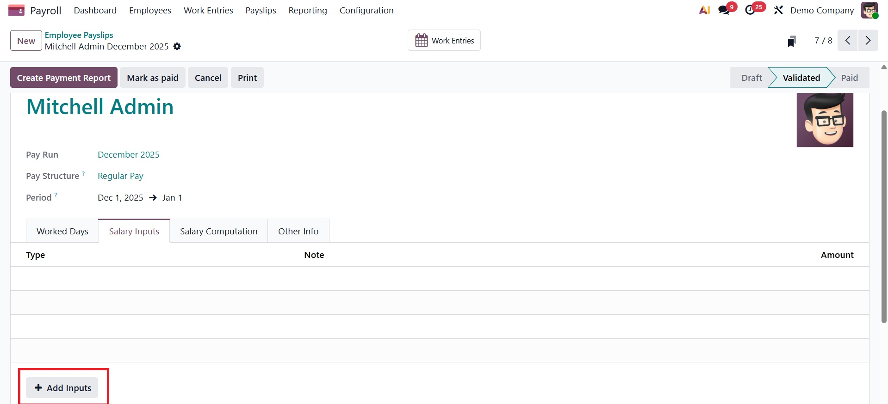Click the Note column header
The height and width of the screenshot is (404, 888).
pos(314,255)
